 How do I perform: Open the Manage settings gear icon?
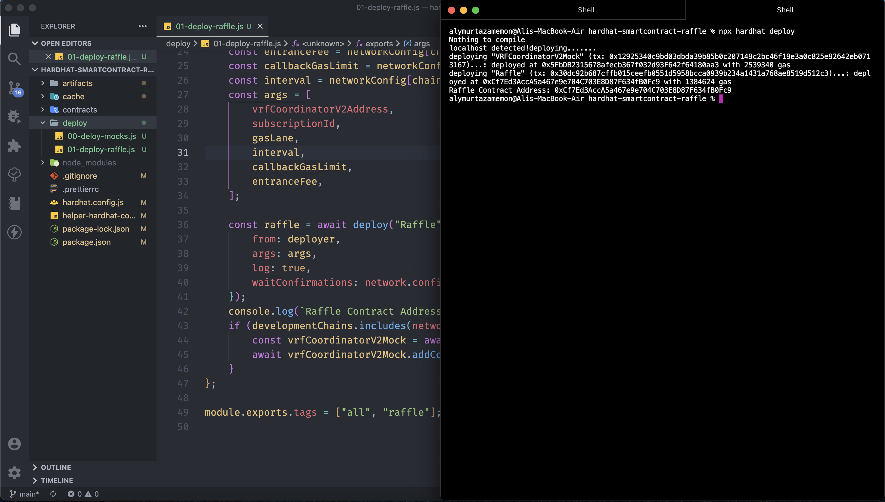click(14, 473)
